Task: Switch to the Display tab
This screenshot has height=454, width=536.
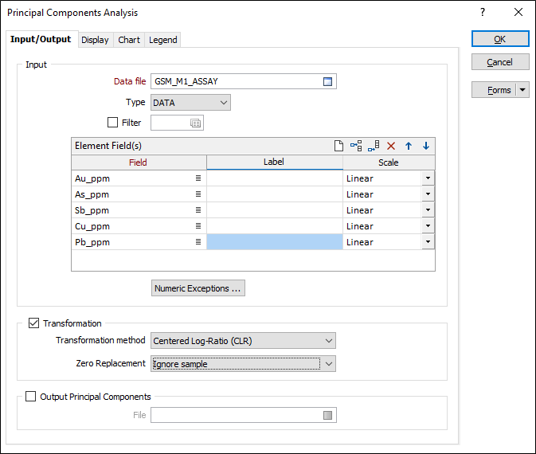Action: click(x=95, y=40)
